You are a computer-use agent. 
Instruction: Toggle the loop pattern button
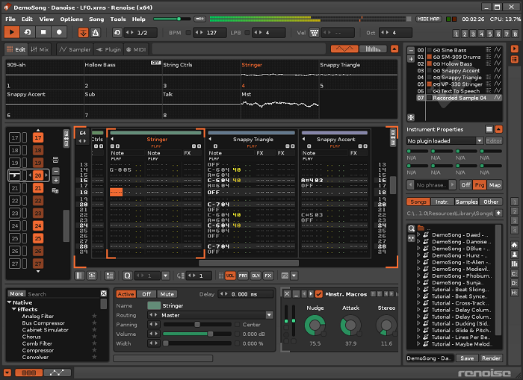28,33
